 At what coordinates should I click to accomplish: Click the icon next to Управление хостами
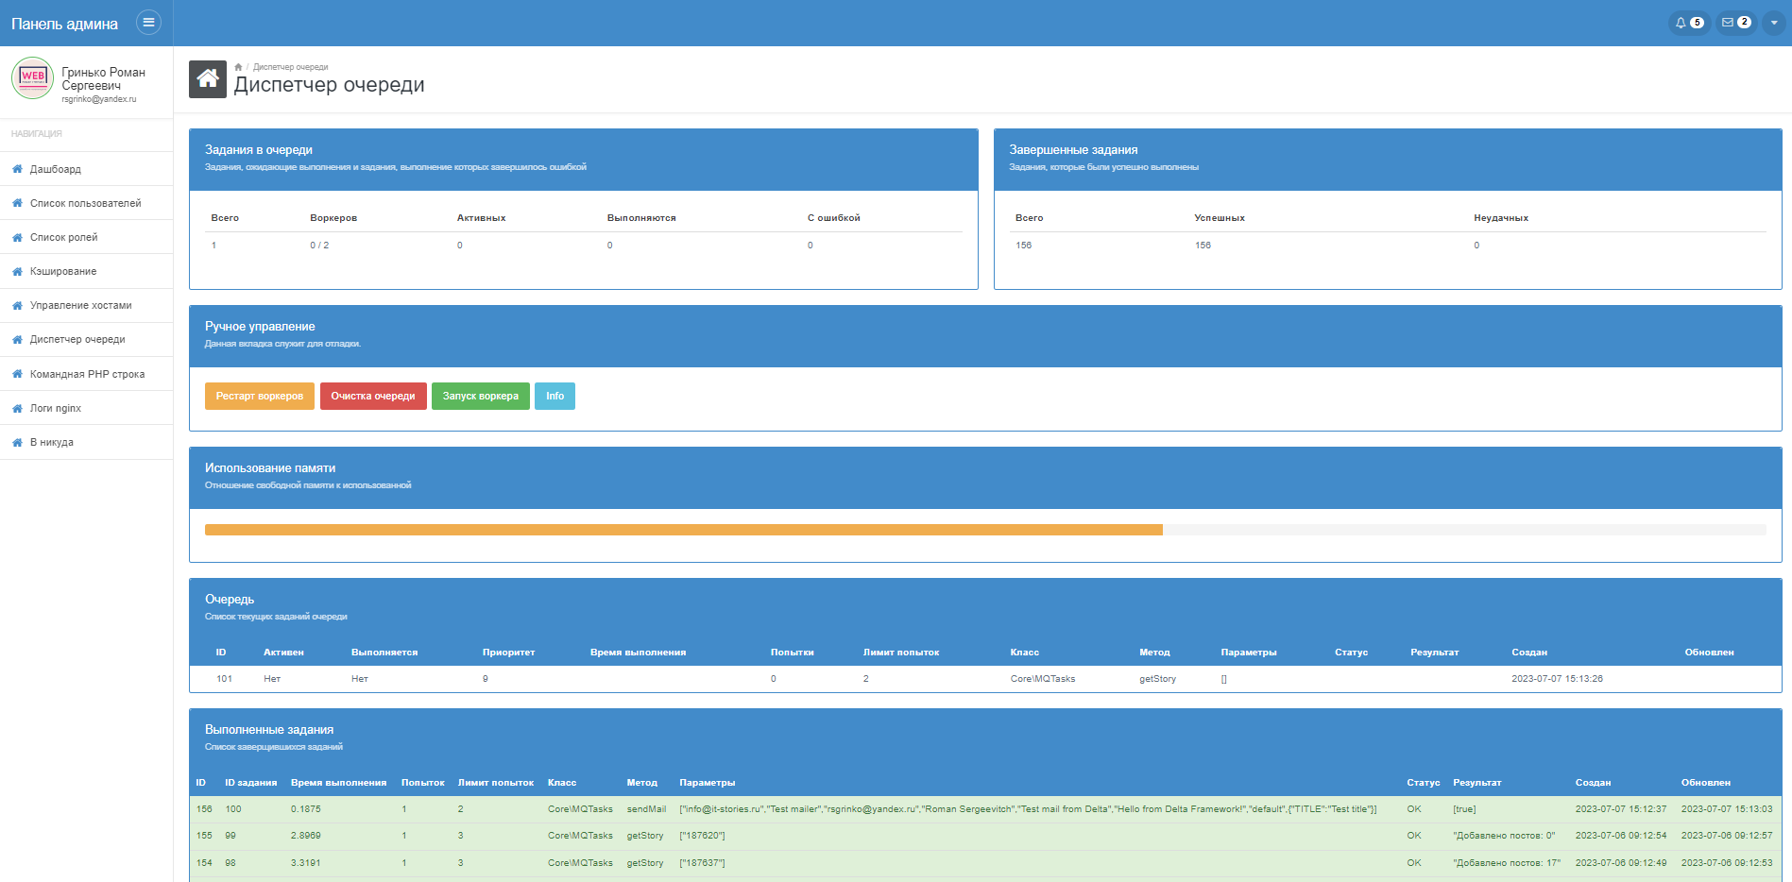(17, 306)
